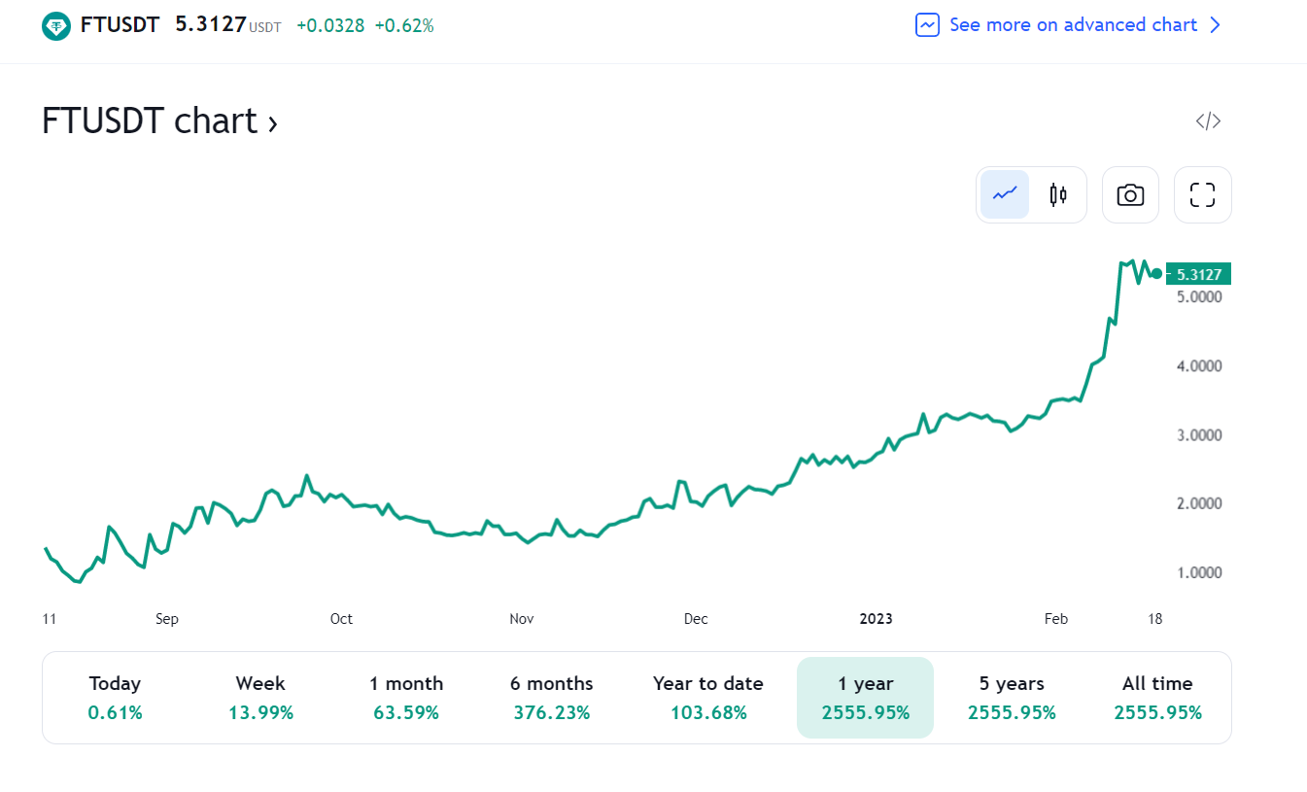Click the 2.0000 price axis label
The width and height of the screenshot is (1307, 792).
1199,504
